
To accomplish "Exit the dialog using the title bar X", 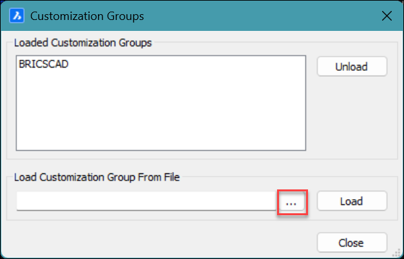I will coord(387,15).
